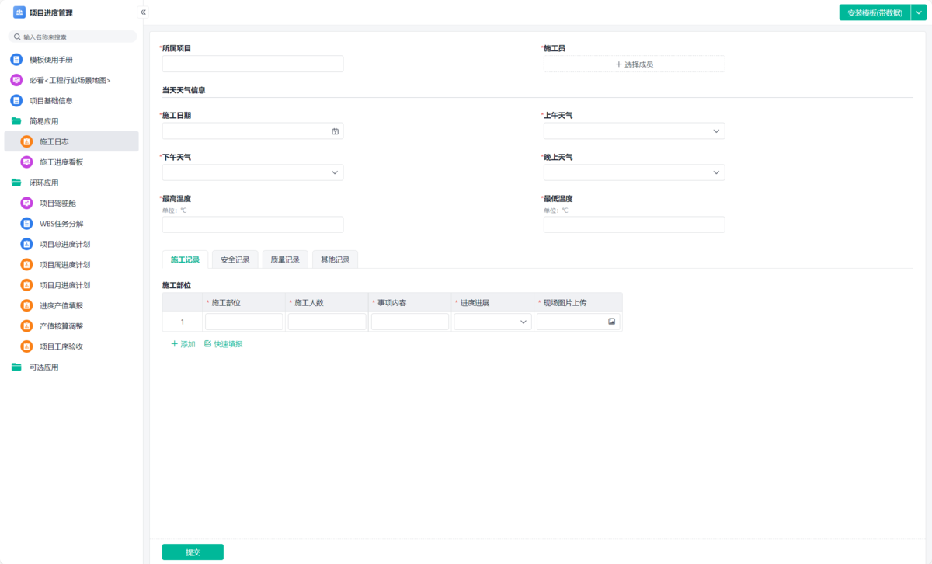Click the 项目周进度计划 icon
932x564 pixels.
(26, 265)
